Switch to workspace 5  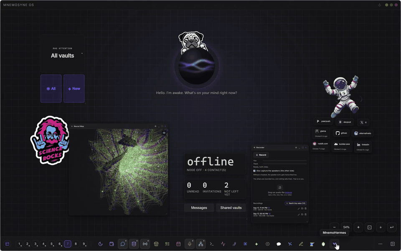click(x=52, y=244)
